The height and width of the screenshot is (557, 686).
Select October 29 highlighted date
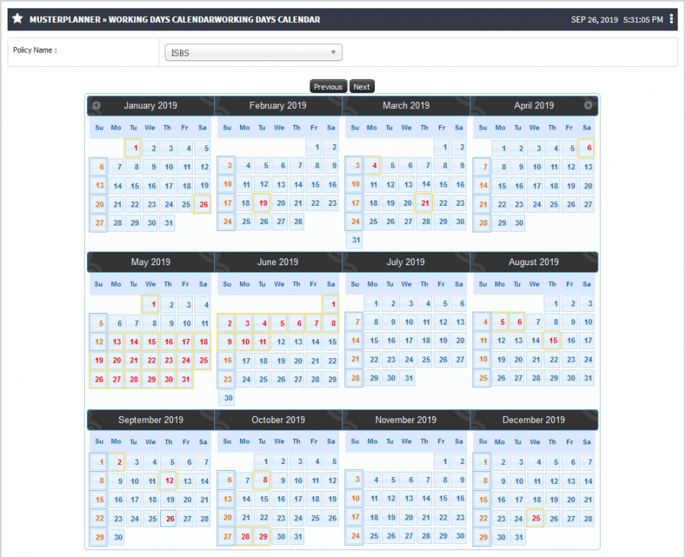261,536
